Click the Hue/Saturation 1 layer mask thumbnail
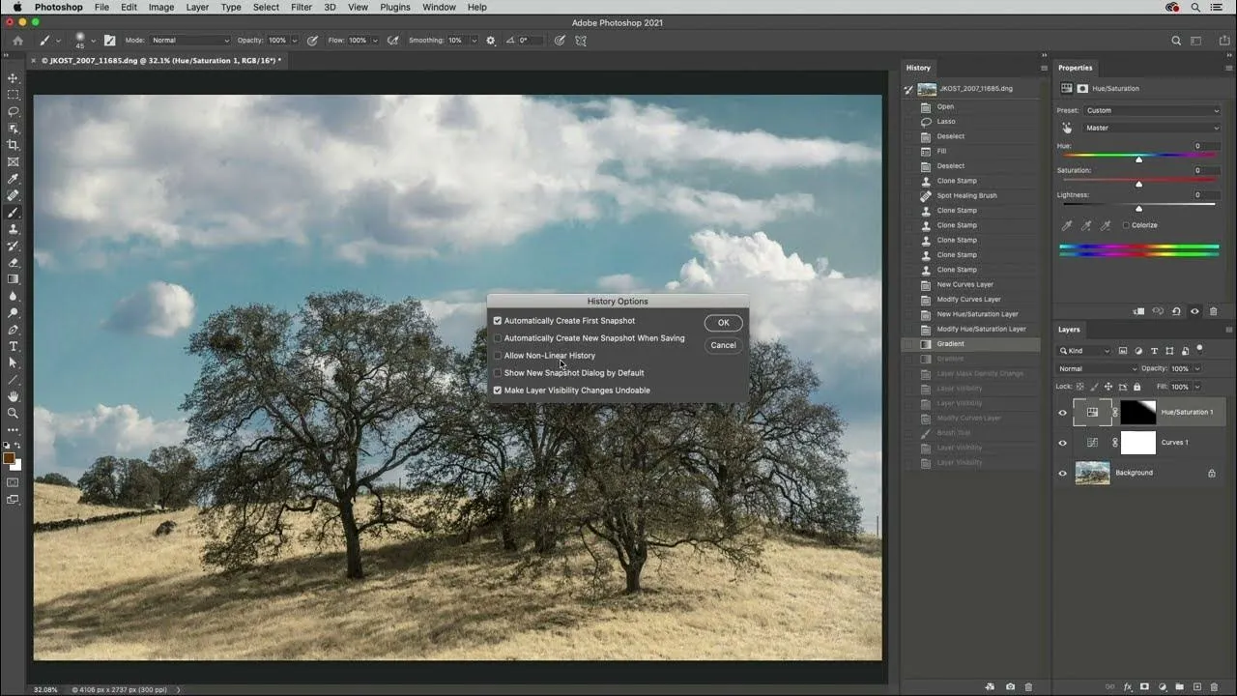Image resolution: width=1237 pixels, height=696 pixels. pos(1138,411)
